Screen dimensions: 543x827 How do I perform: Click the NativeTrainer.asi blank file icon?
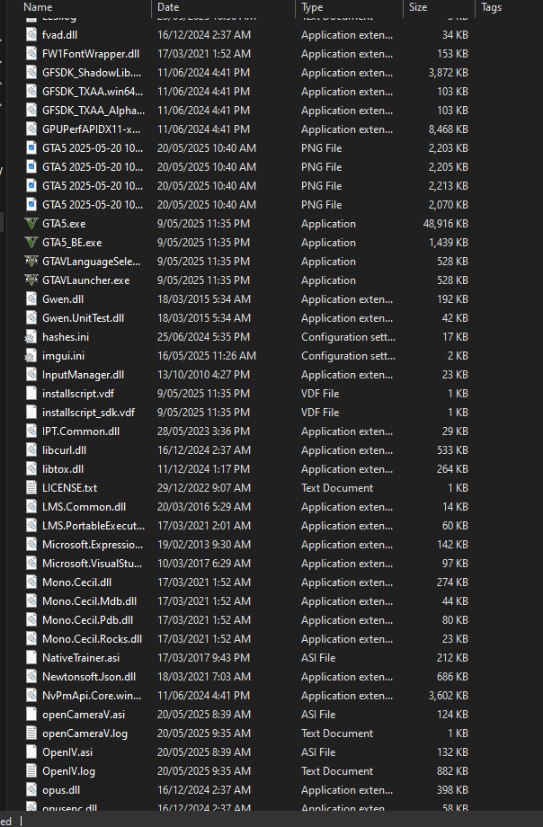click(x=31, y=658)
